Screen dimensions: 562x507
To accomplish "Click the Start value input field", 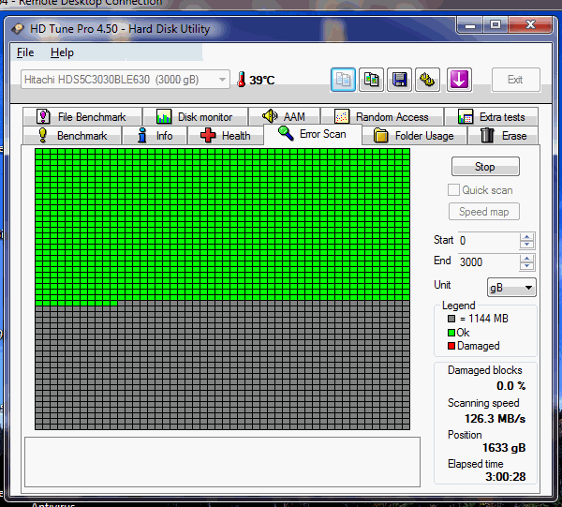I will tap(489, 241).
